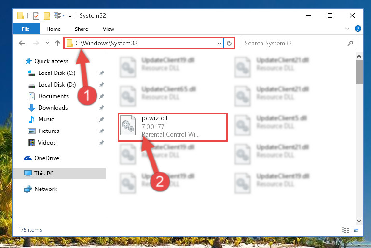Switch to details view layout icon

pos(345,230)
